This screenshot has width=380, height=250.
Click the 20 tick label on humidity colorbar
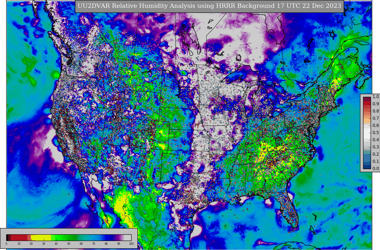click(x=31, y=244)
